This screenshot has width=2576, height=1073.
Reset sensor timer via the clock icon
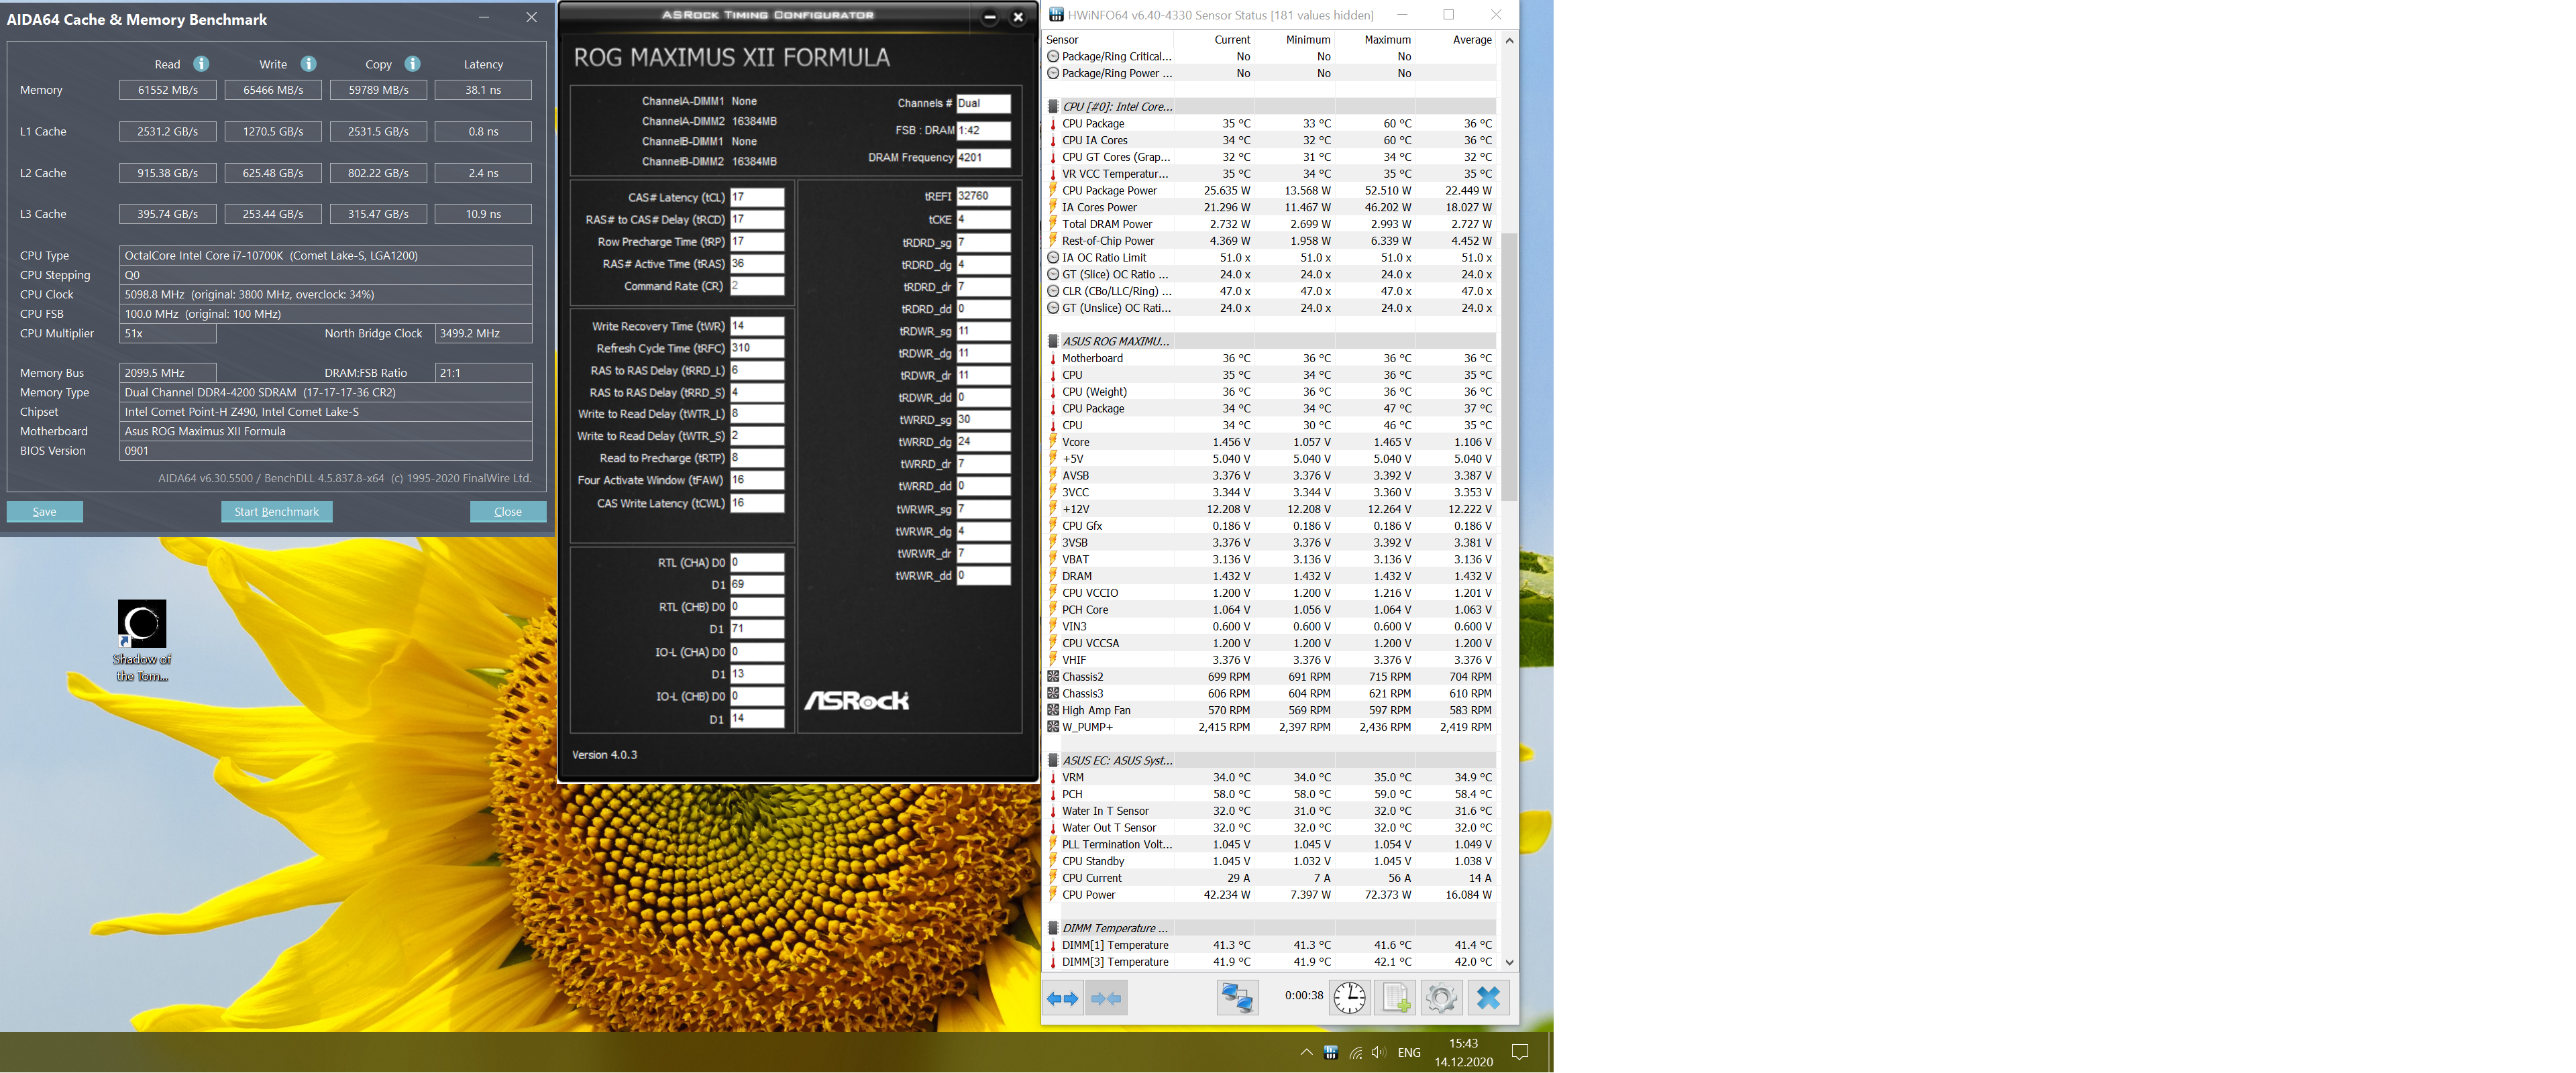pyautogui.click(x=1349, y=998)
